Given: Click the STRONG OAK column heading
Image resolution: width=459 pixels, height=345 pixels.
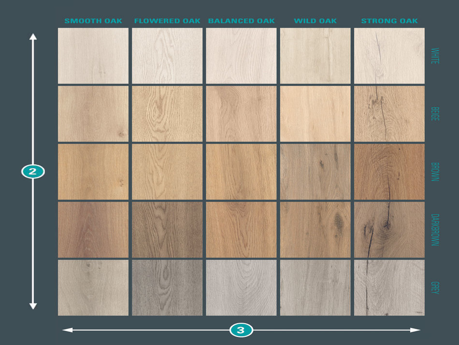Looking at the screenshot, I should pyautogui.click(x=389, y=21).
